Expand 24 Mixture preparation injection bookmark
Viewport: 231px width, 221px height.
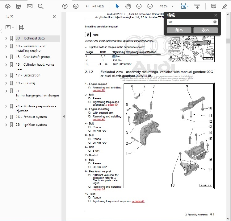click(x=6, y=106)
